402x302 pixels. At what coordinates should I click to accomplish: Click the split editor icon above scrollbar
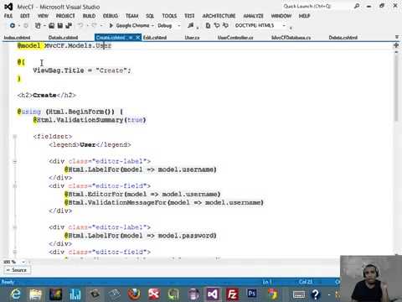[x=396, y=45]
